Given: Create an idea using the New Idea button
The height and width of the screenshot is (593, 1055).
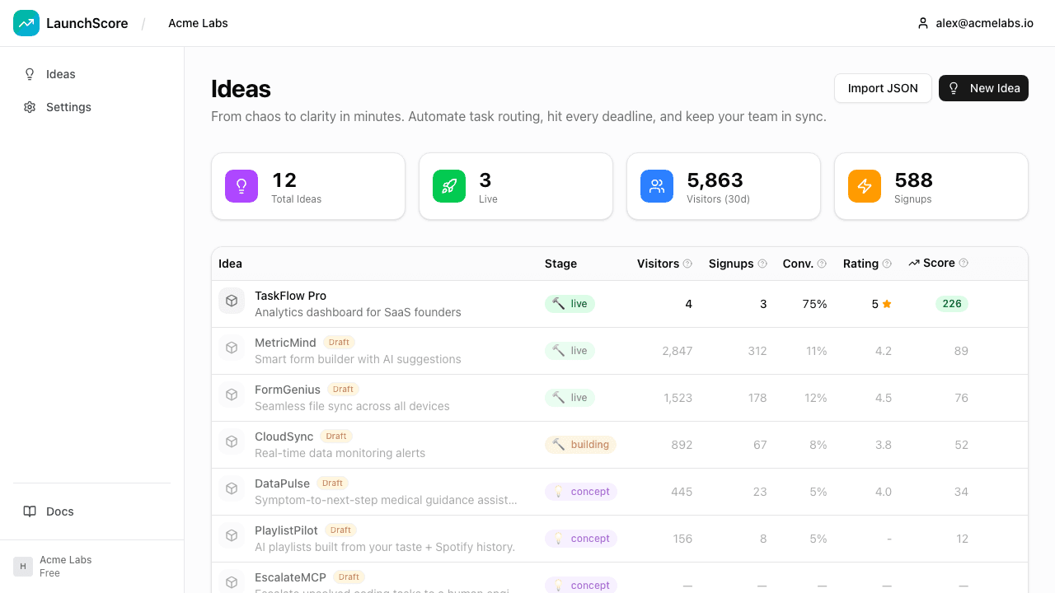Looking at the screenshot, I should [983, 88].
